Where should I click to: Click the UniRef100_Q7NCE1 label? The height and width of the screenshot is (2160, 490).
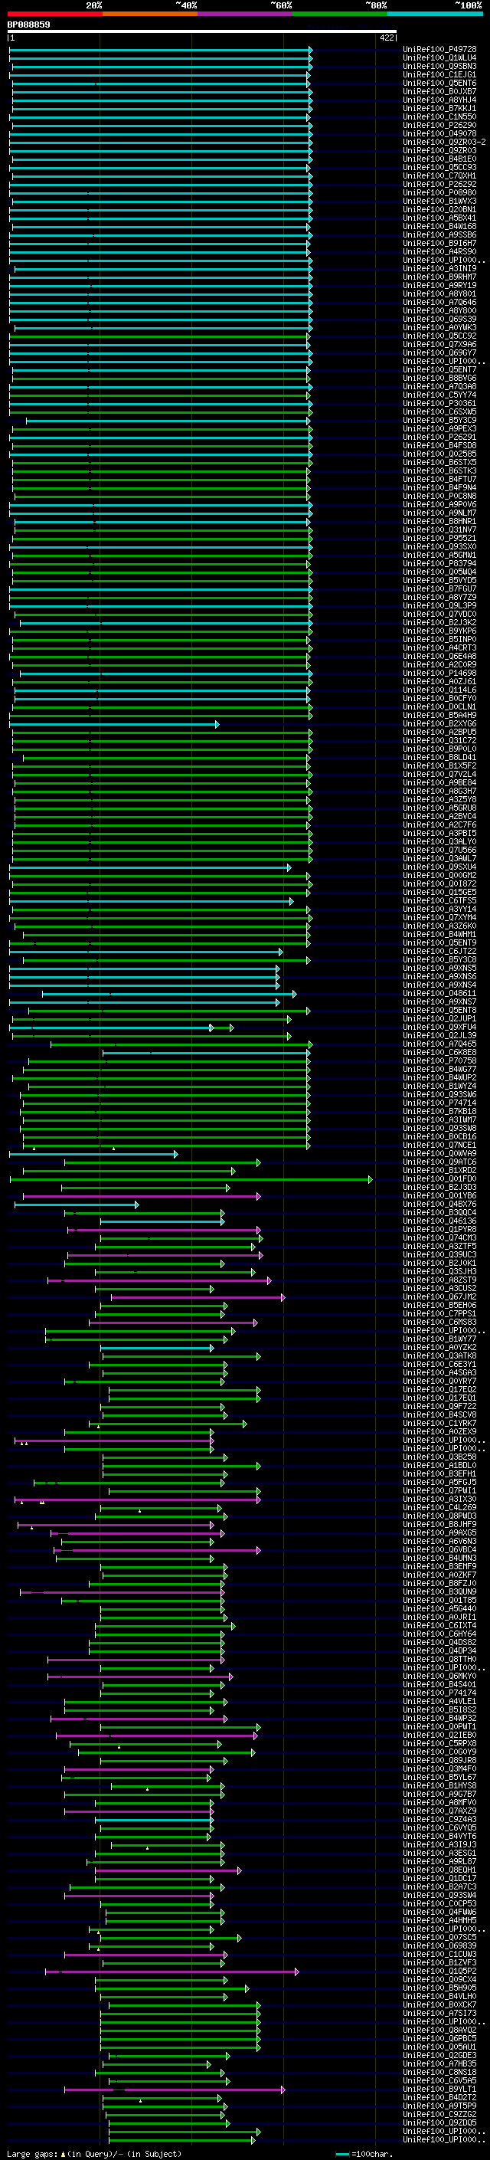439,1146
